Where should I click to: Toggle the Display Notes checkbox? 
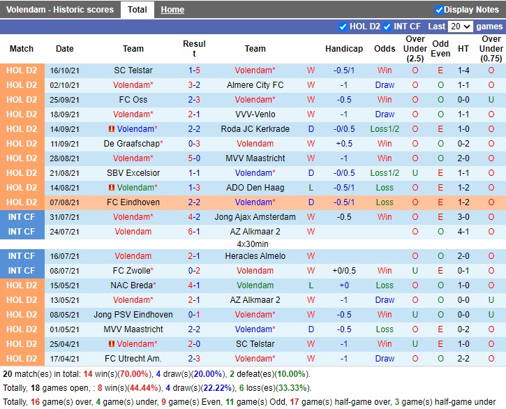click(439, 10)
